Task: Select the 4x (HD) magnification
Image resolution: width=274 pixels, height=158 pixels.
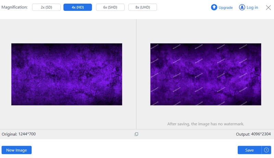Action: (78, 7)
